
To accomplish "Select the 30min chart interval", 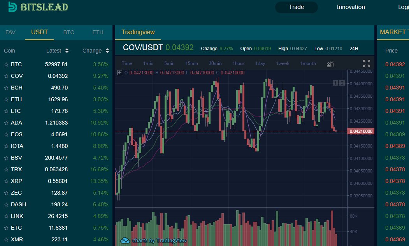I will [x=215, y=63].
